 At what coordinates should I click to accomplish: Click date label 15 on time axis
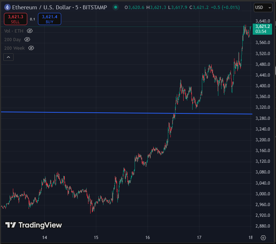pyautogui.click(x=96, y=238)
